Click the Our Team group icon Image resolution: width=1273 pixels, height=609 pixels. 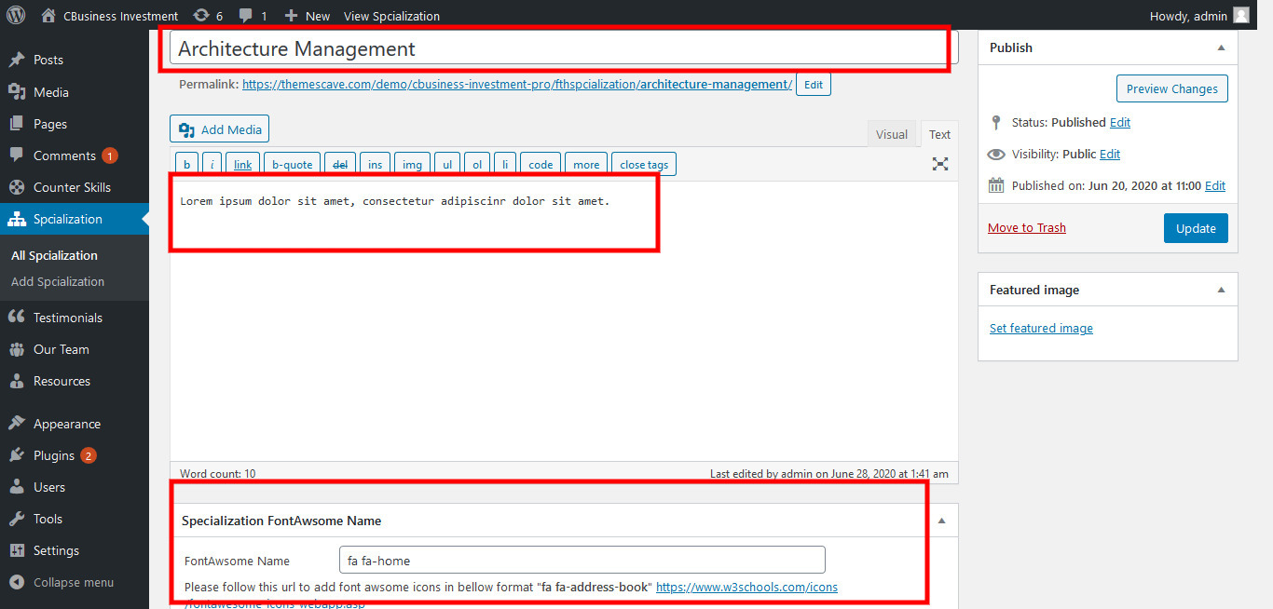tap(17, 349)
